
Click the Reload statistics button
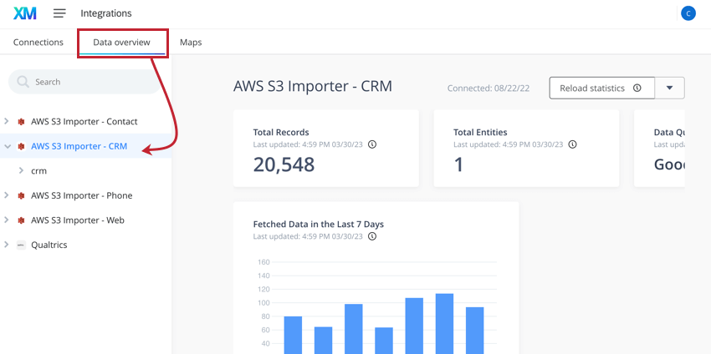pos(601,88)
